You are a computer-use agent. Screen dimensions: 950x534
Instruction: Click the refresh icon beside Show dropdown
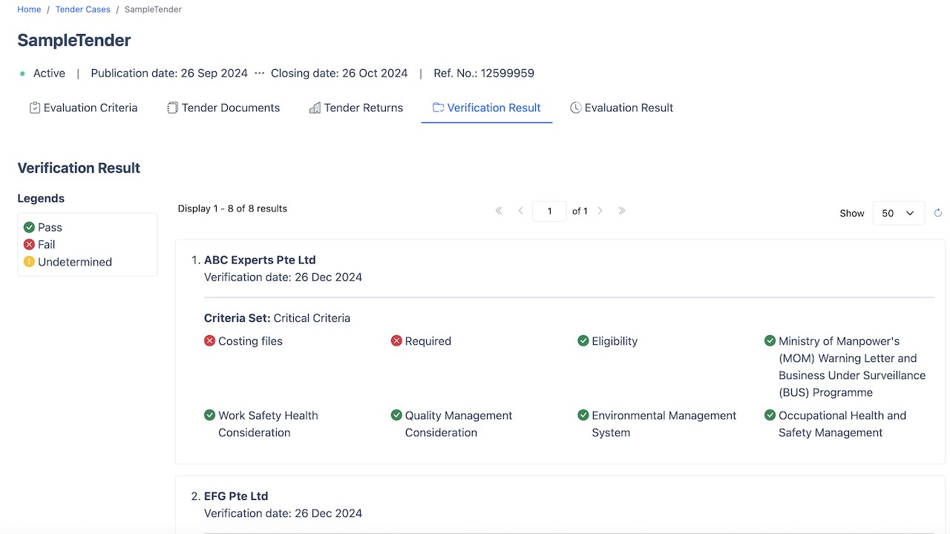point(938,213)
